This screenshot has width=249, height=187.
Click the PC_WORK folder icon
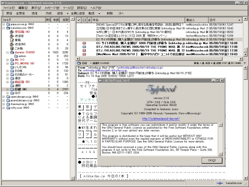12,64
